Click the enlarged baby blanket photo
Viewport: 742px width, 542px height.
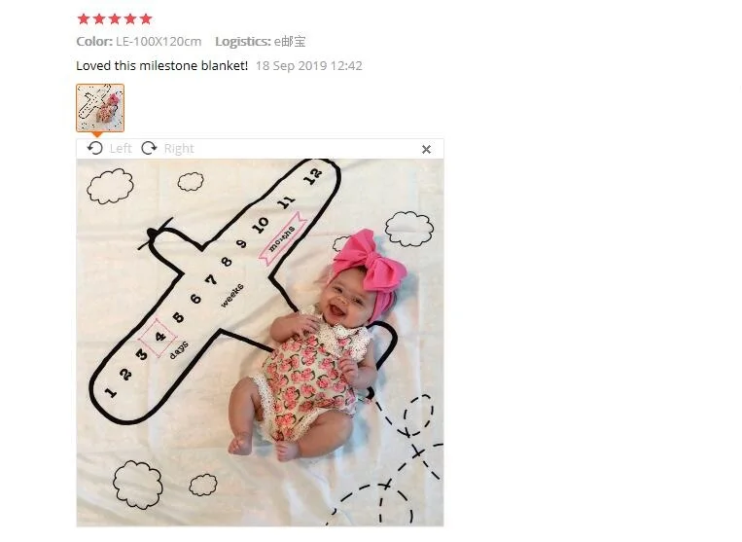pyautogui.click(x=261, y=343)
